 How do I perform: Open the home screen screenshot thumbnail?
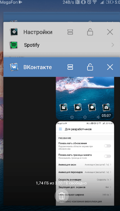click(x=85, y=99)
